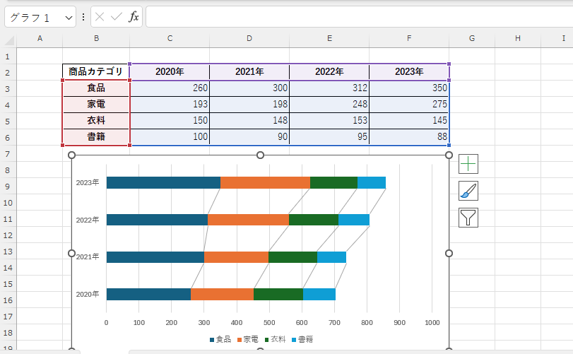The image size is (573, 354).
Task: Select column C header
Action: [x=170, y=38]
